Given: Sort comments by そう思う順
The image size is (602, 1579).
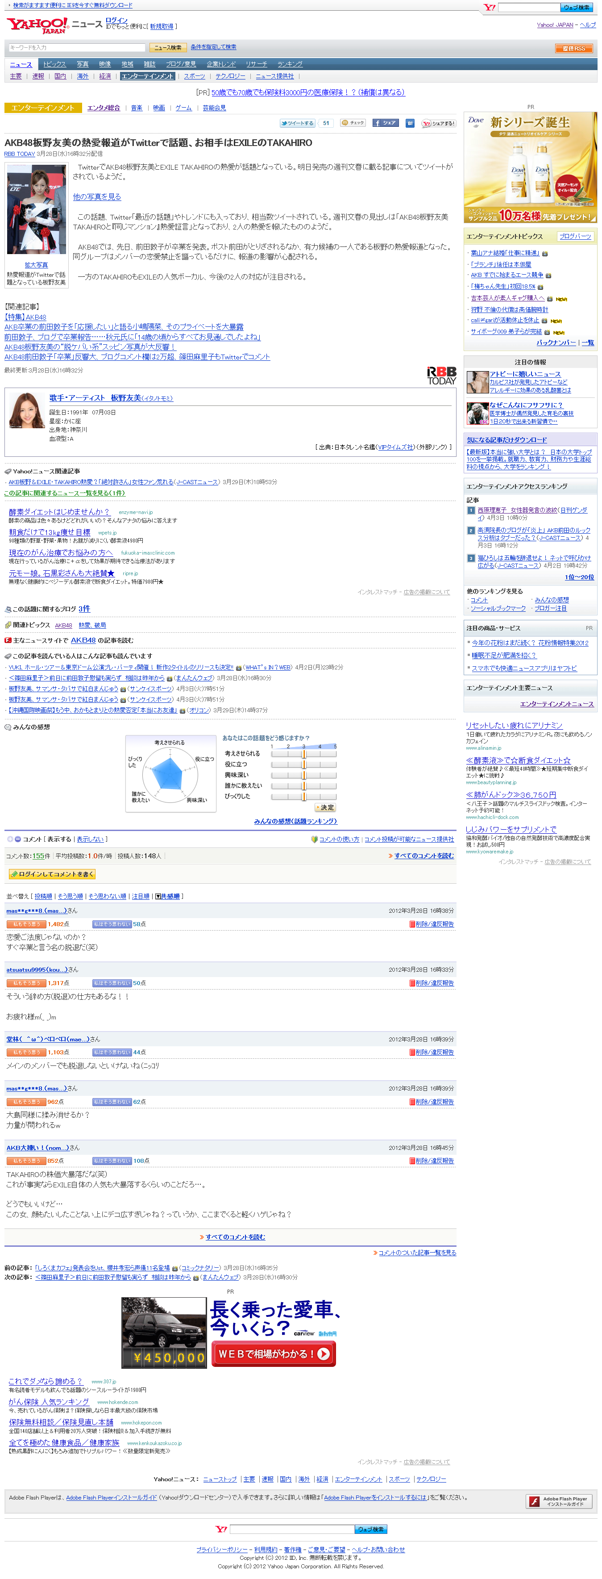Looking at the screenshot, I should coord(70,896).
